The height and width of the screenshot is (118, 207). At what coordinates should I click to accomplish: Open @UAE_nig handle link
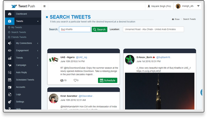tap(81, 57)
